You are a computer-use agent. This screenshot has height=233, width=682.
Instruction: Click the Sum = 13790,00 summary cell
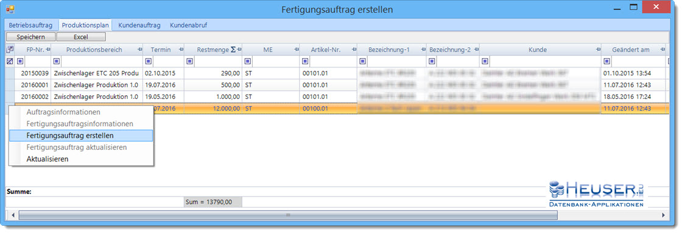point(213,202)
